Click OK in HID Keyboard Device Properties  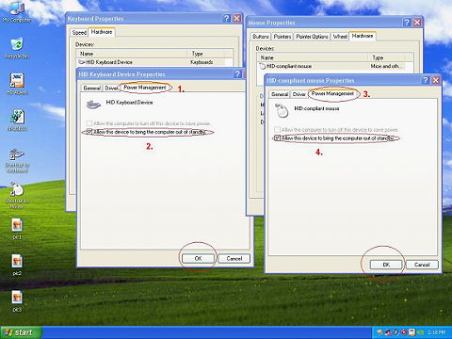click(x=198, y=258)
